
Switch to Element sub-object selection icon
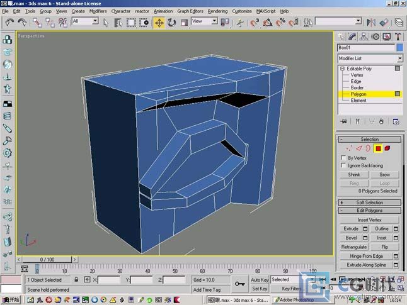pos(386,148)
